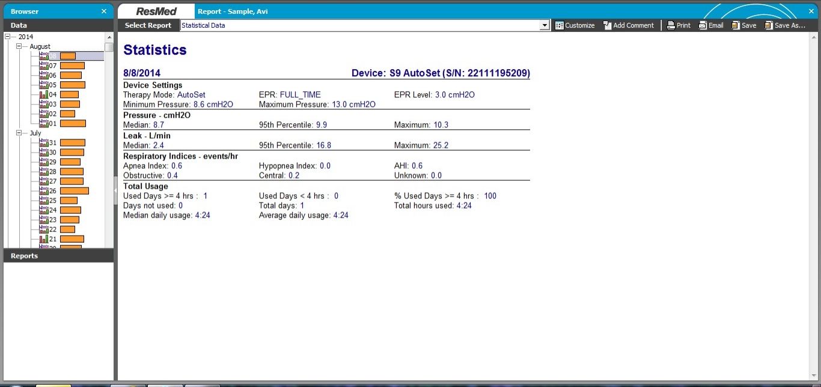This screenshot has height=387, width=821.
Task: Collapse the July month node
Action: 19,133
